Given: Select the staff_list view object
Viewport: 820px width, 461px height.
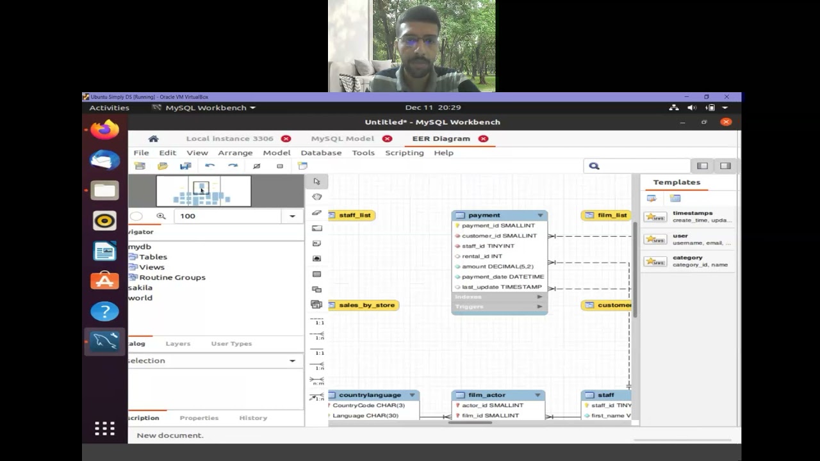Looking at the screenshot, I should [352, 215].
